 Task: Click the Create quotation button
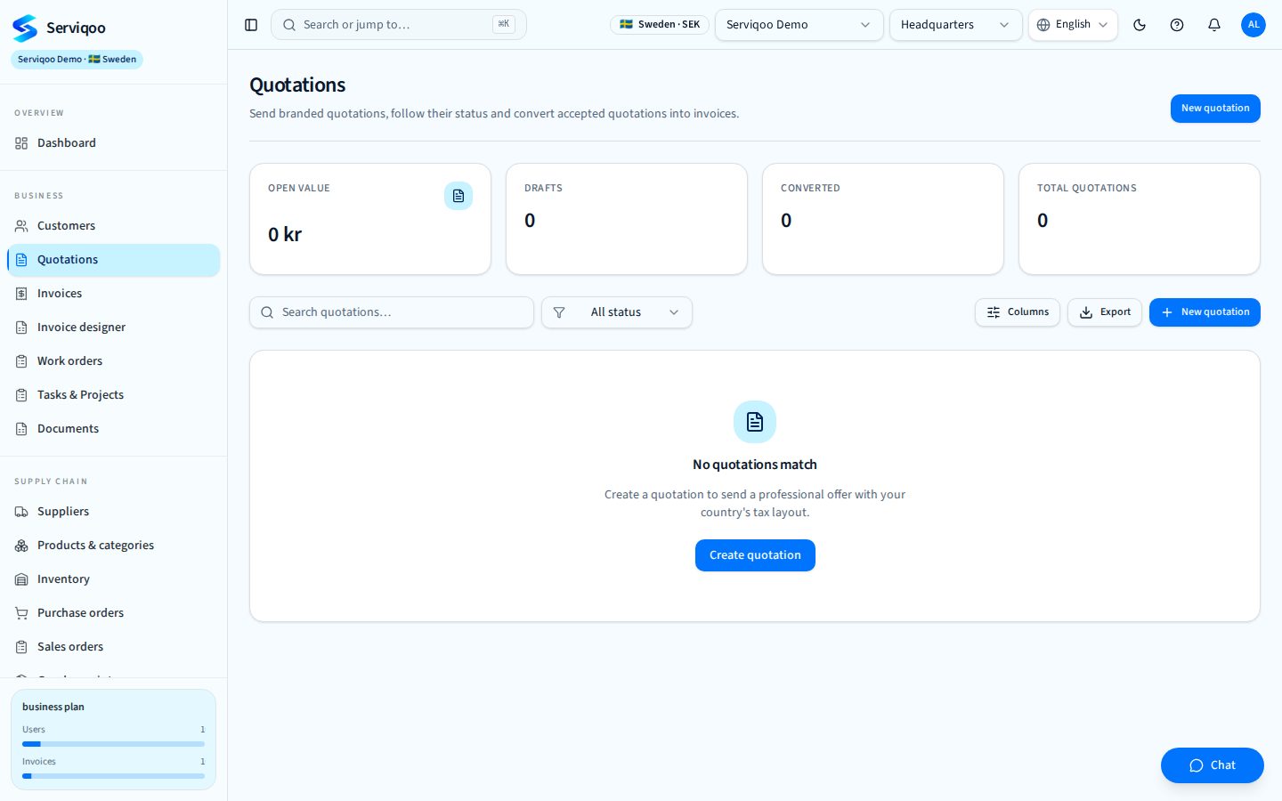(x=755, y=555)
